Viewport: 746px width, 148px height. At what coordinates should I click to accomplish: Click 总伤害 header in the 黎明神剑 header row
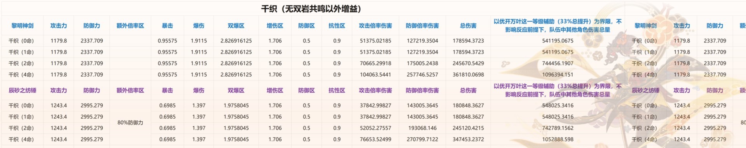(x=468, y=26)
